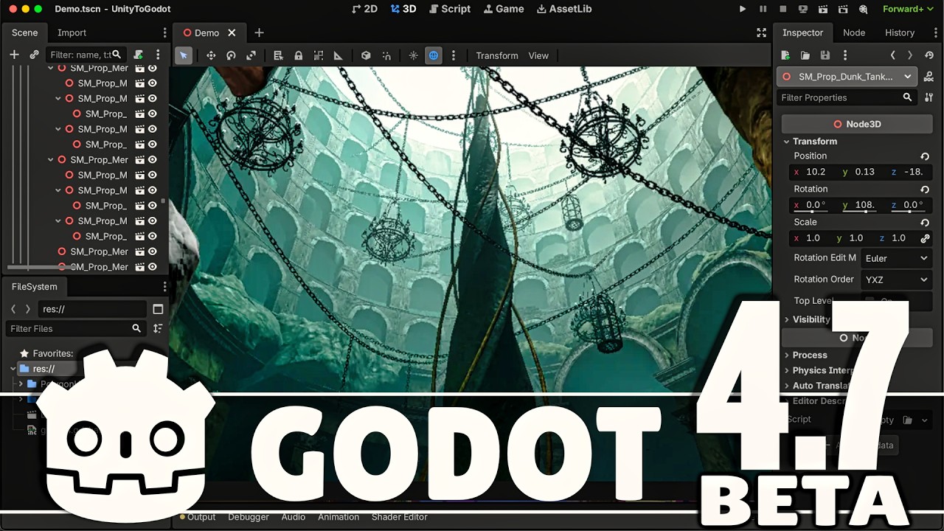This screenshot has width=944, height=531.
Task: Open the selectable nodes list tool
Action: tap(278, 55)
